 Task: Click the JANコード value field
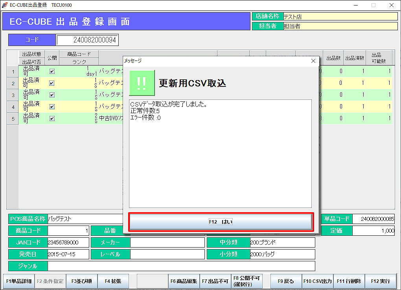pyautogui.click(x=67, y=242)
